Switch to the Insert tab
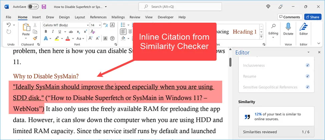 pos(36,17)
